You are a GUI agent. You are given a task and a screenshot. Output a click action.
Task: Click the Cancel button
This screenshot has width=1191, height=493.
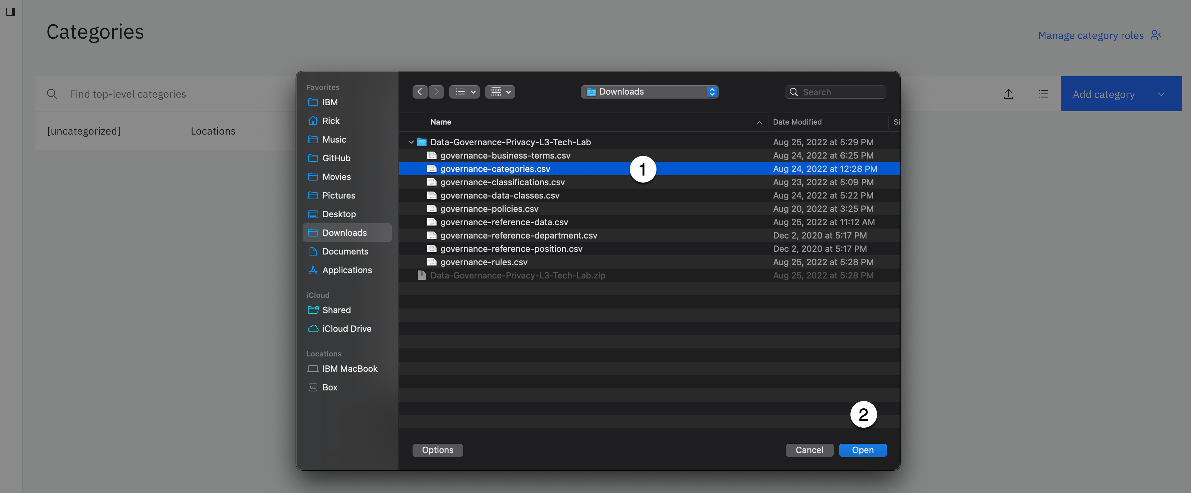tap(809, 450)
